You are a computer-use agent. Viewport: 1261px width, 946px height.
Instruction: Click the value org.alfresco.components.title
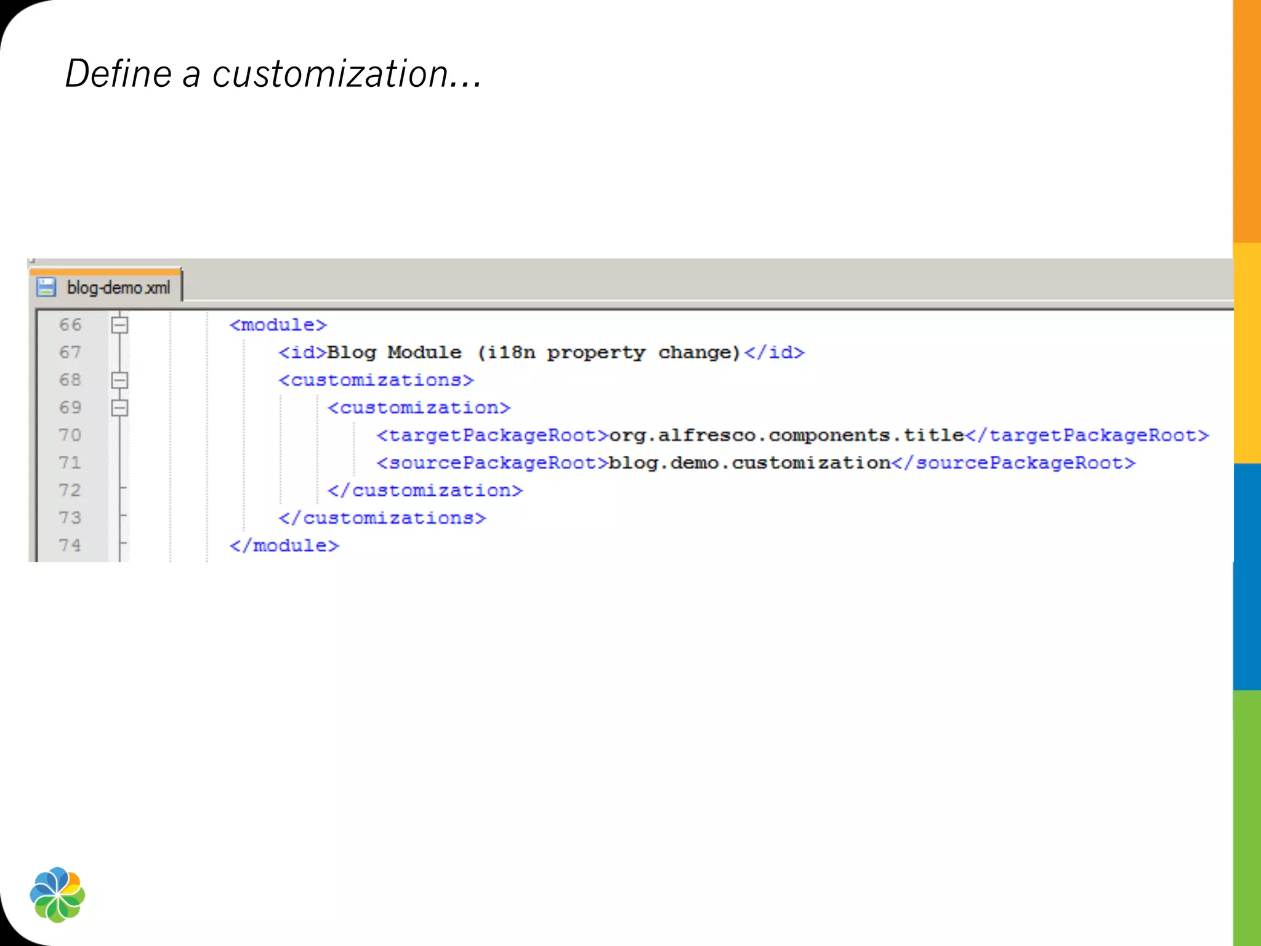[787, 435]
